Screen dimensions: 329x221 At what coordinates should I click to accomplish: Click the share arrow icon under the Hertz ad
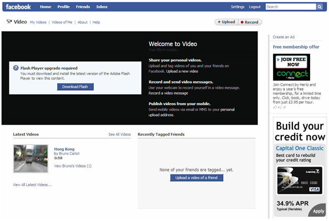click(284, 107)
